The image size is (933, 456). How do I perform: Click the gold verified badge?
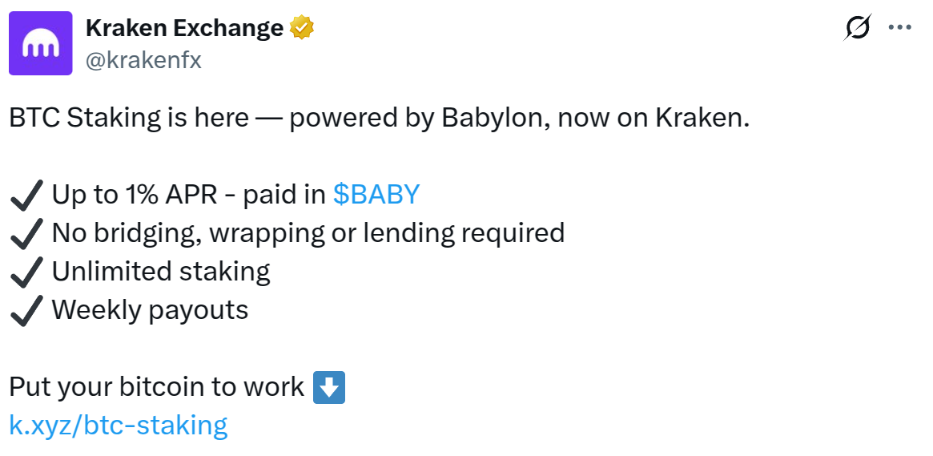[x=301, y=29]
